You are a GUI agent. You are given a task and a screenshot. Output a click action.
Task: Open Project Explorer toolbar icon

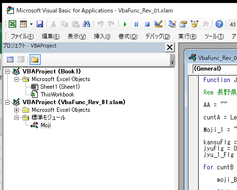click(x=172, y=24)
